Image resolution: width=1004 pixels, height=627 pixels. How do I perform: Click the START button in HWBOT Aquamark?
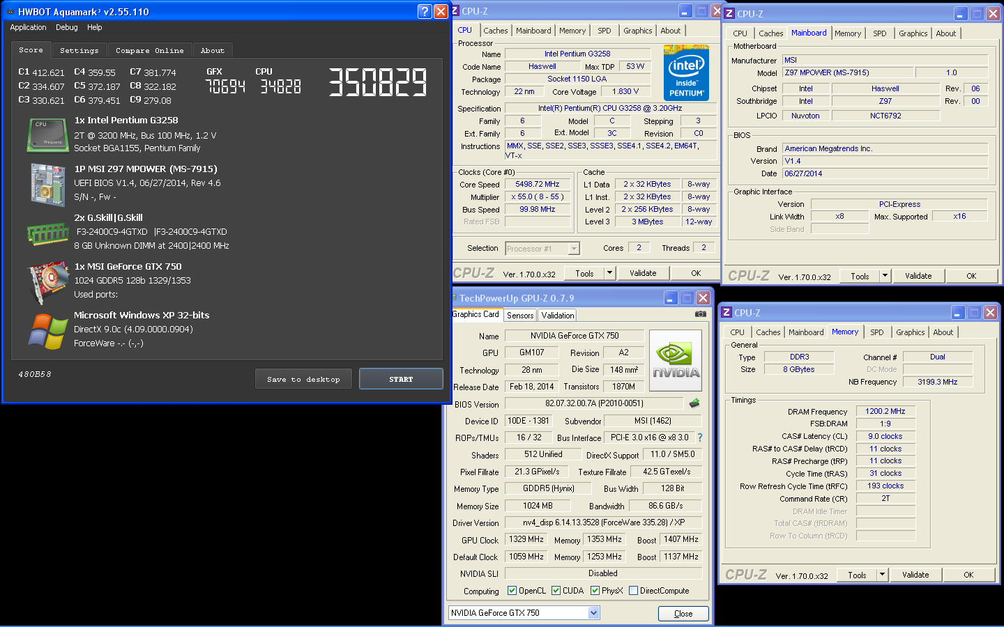pyautogui.click(x=401, y=379)
